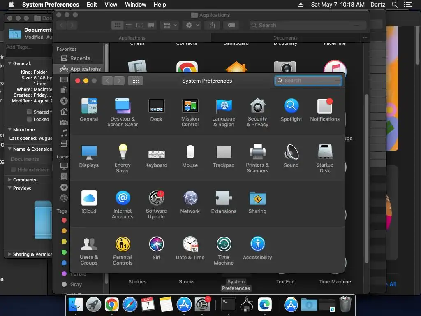Collapse the Preview section
This screenshot has width=421, height=316.
[x=10, y=188]
